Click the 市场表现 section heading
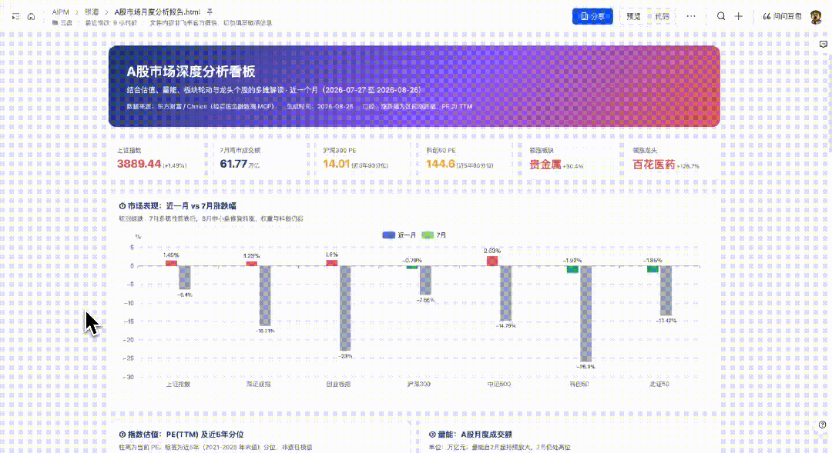The height and width of the screenshot is (453, 832). pos(177,206)
